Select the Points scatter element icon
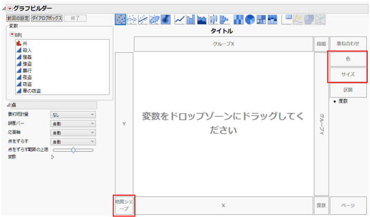The width and height of the screenshot is (370, 217). click(x=120, y=20)
